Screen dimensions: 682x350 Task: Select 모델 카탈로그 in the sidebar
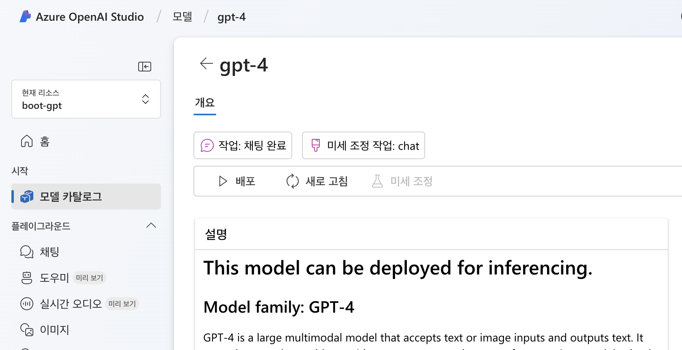point(86,197)
